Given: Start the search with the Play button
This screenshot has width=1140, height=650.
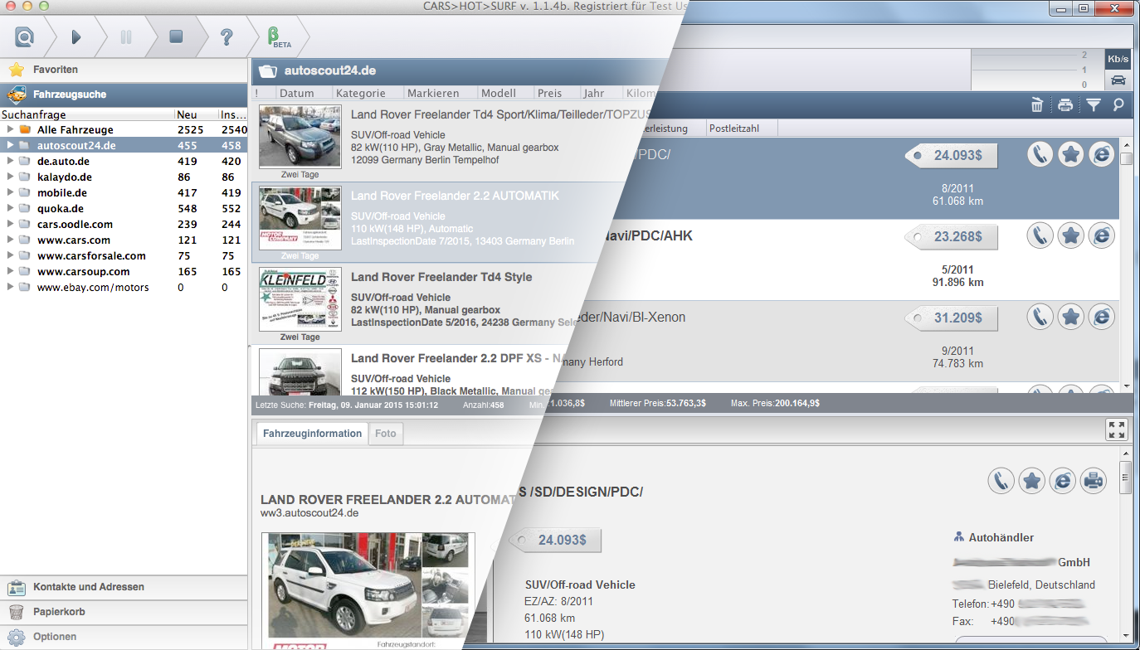Looking at the screenshot, I should pos(76,36).
